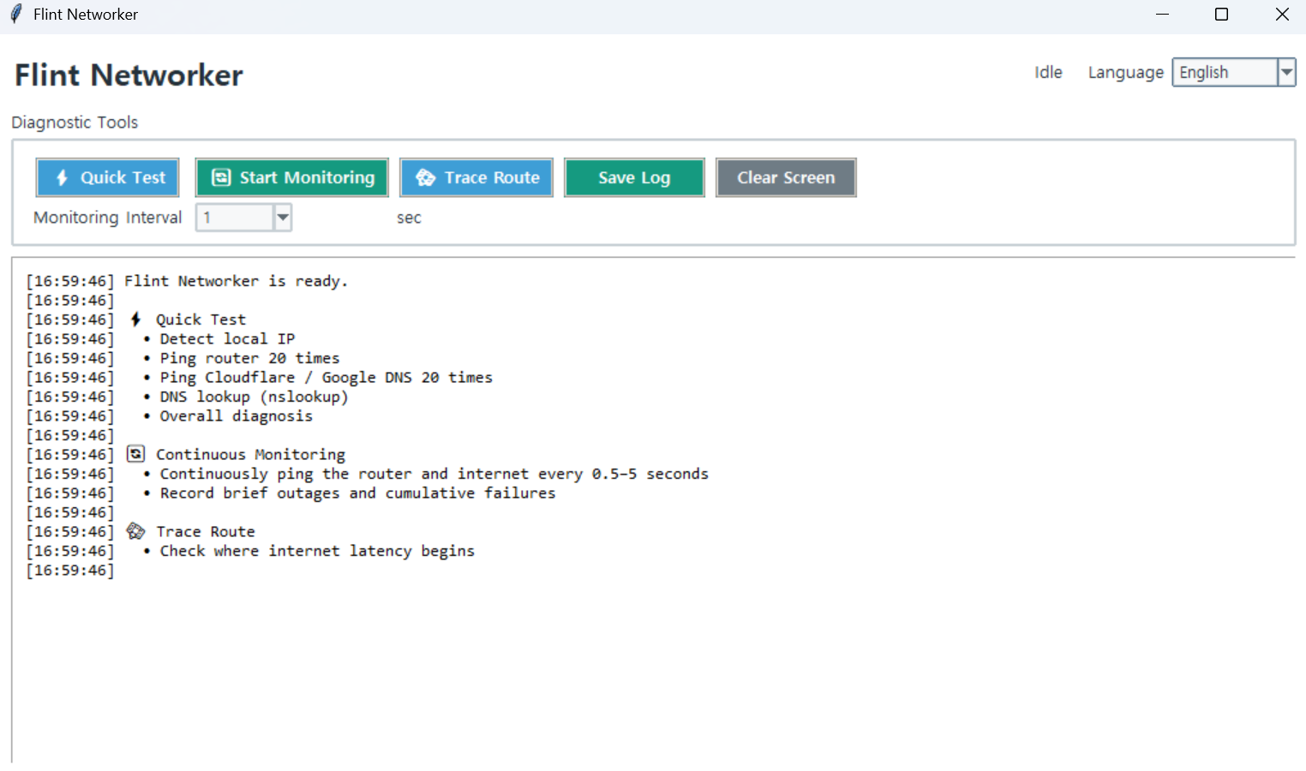This screenshot has height=771, width=1306.
Task: Click the lightning icon in the log's Quick Test line
Action: [135, 320]
